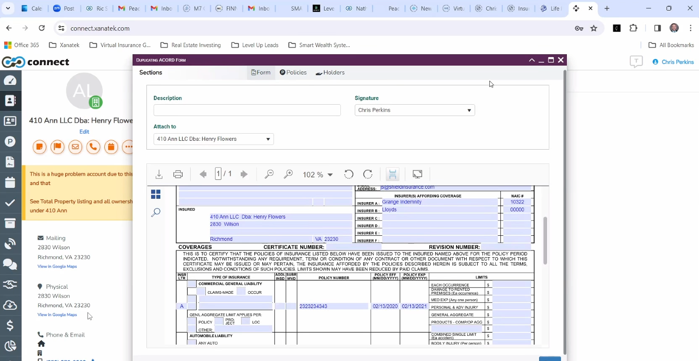The height and width of the screenshot is (361, 699).
Task: Switch to the Policies tab
Action: (293, 73)
